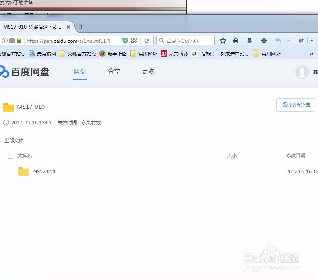This screenshot has width=318, height=279.
Task: Open the download manager arrow icon
Action: [249, 41]
